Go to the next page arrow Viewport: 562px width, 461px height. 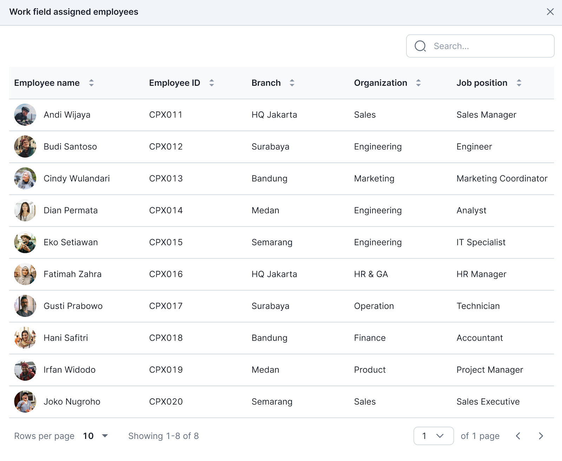click(541, 436)
